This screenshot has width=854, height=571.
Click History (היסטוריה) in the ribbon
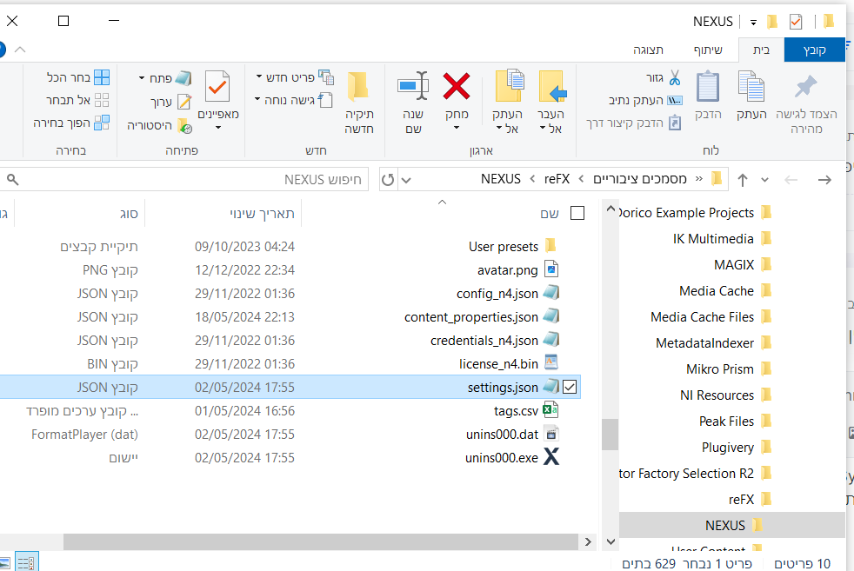point(159,126)
